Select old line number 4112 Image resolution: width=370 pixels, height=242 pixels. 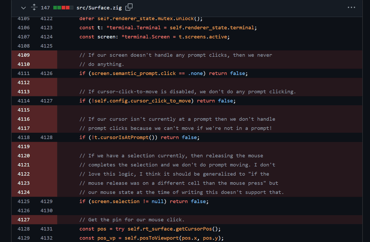click(x=24, y=82)
